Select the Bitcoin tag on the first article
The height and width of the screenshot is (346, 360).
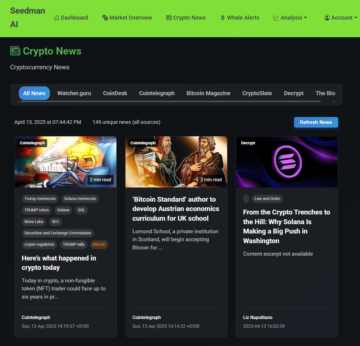[x=99, y=244]
